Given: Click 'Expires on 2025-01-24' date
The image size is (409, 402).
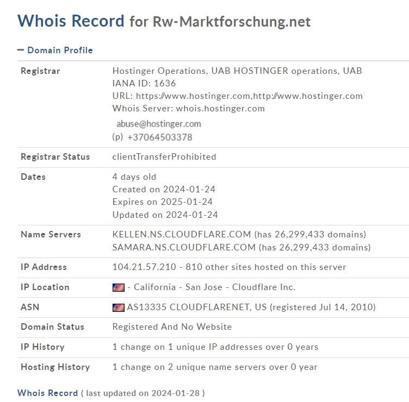Looking at the screenshot, I should coord(163,202).
